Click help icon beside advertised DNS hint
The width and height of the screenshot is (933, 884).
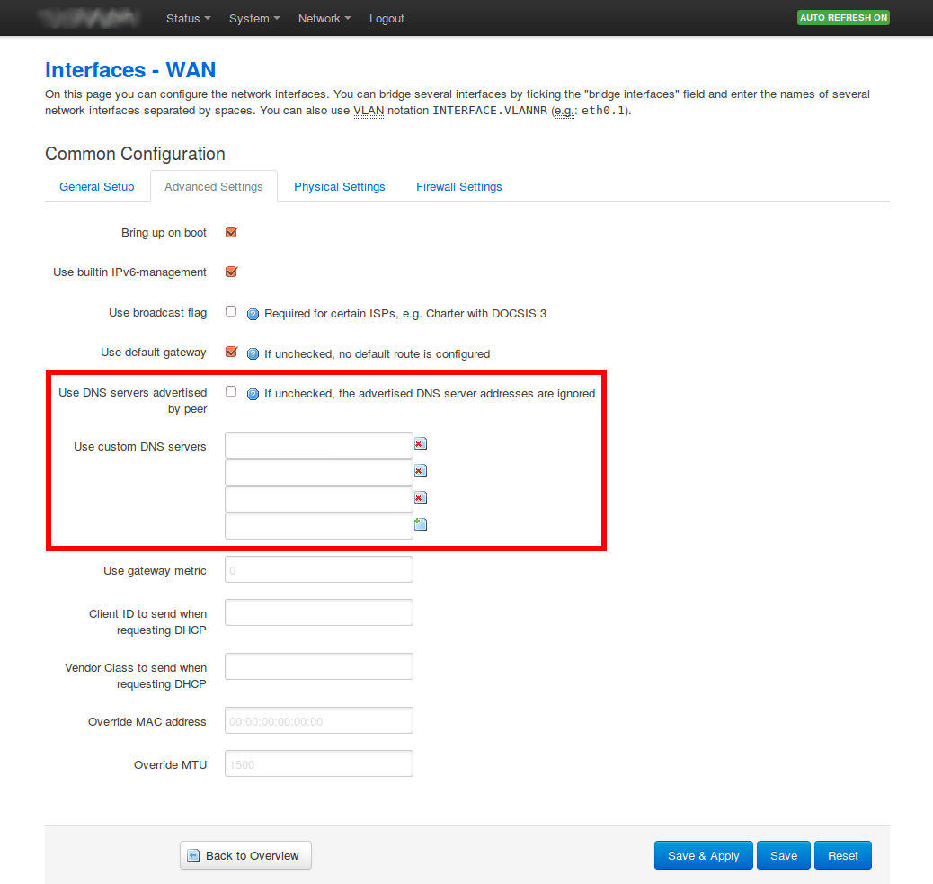[x=253, y=394]
